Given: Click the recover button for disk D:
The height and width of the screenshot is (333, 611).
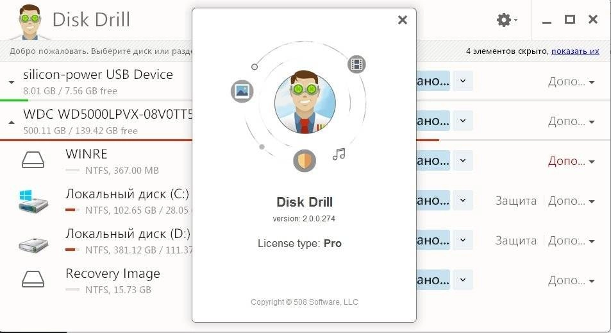Looking at the screenshot, I should pyautogui.click(x=433, y=240).
